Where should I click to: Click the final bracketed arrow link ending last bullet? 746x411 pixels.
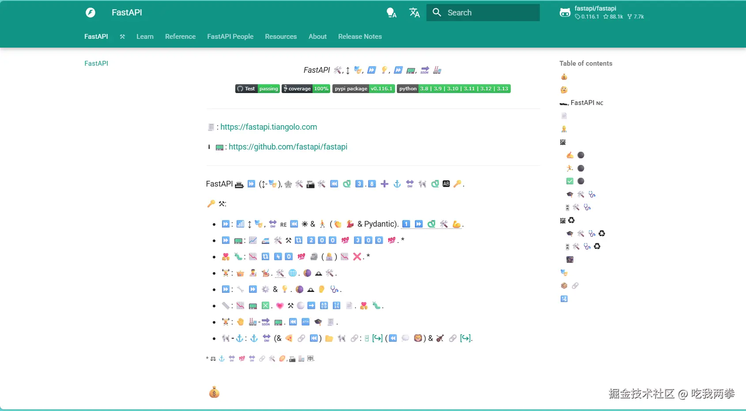(465, 338)
